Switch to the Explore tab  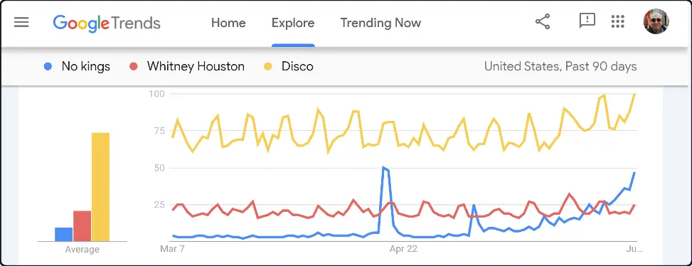[x=293, y=23]
